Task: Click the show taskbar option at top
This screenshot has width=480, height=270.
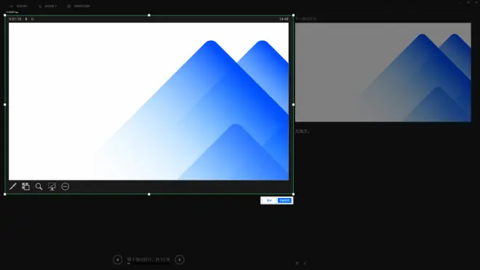Action: (19, 6)
